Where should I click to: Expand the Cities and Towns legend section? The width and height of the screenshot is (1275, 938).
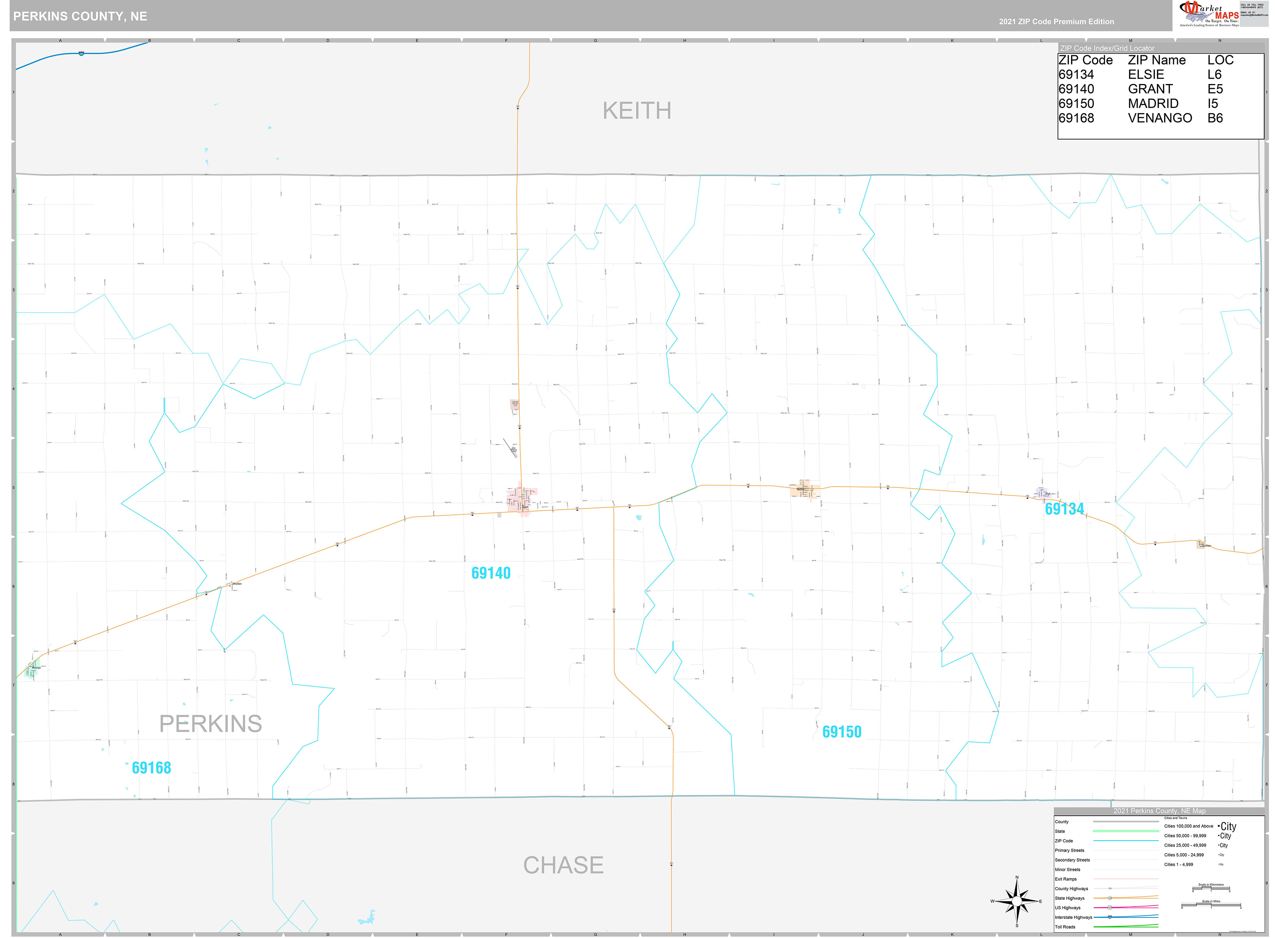[1176, 818]
